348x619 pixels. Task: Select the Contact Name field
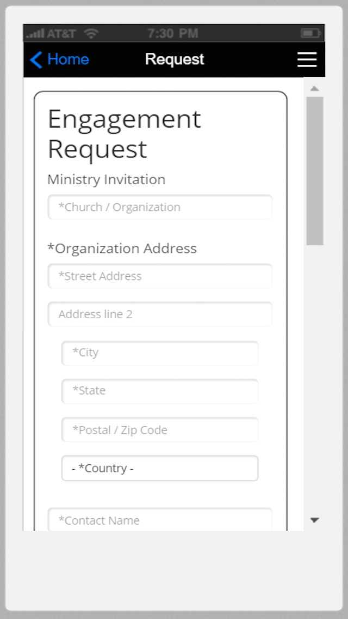(x=160, y=520)
